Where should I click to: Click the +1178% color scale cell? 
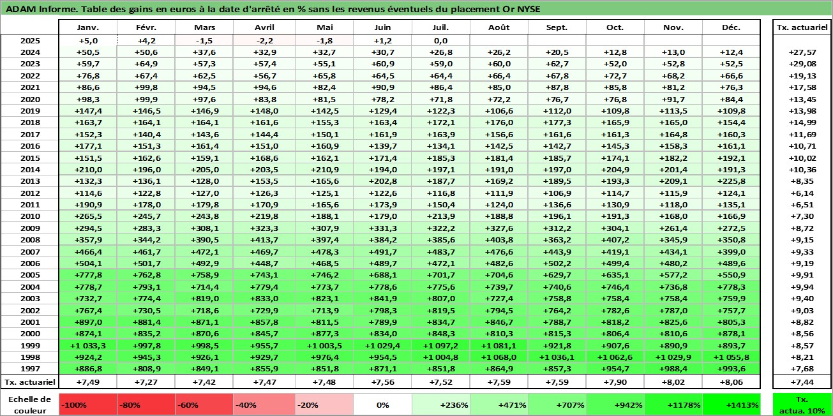coord(673,405)
